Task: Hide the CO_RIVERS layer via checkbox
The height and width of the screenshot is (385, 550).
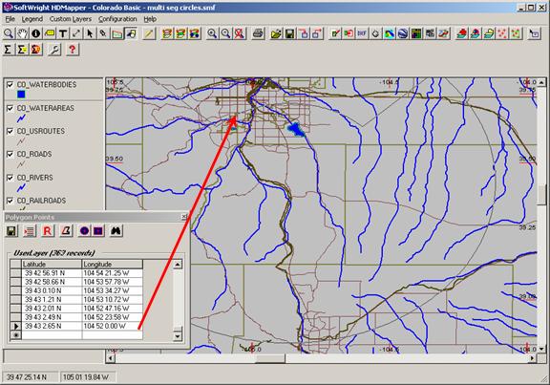Action: 10,178
